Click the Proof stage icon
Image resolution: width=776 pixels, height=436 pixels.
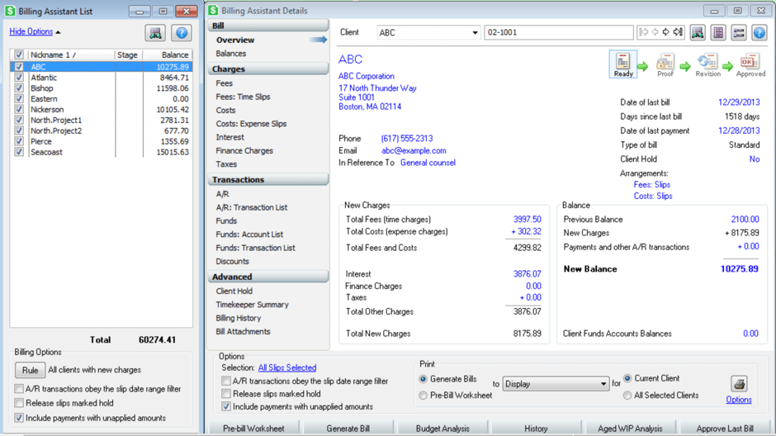click(x=665, y=64)
